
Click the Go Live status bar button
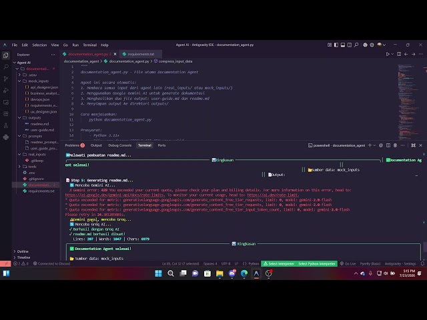(348, 264)
